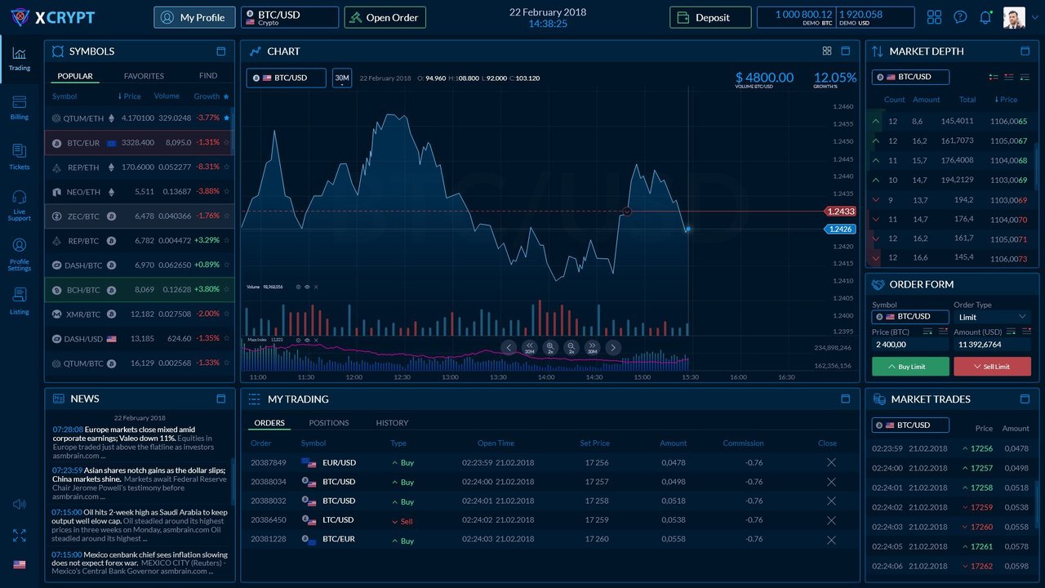Sort symbols by Price column
The height and width of the screenshot is (588, 1045).
click(x=130, y=96)
